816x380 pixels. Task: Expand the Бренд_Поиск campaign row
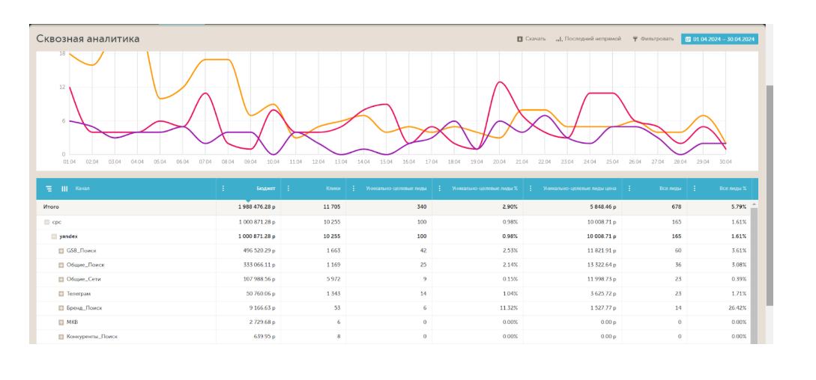coord(61,308)
